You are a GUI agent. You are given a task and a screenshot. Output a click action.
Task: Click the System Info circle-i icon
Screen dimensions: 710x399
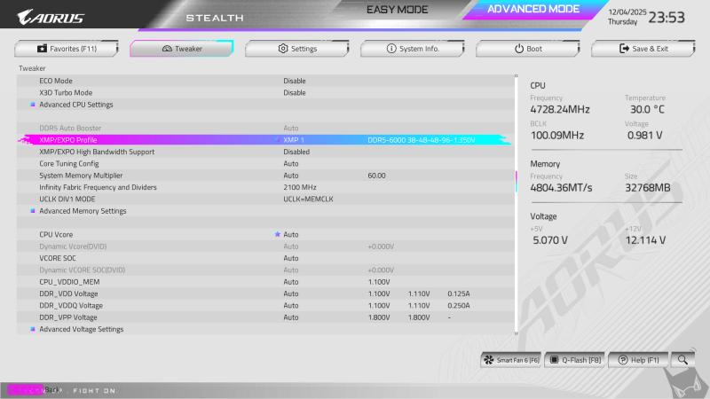coord(391,48)
